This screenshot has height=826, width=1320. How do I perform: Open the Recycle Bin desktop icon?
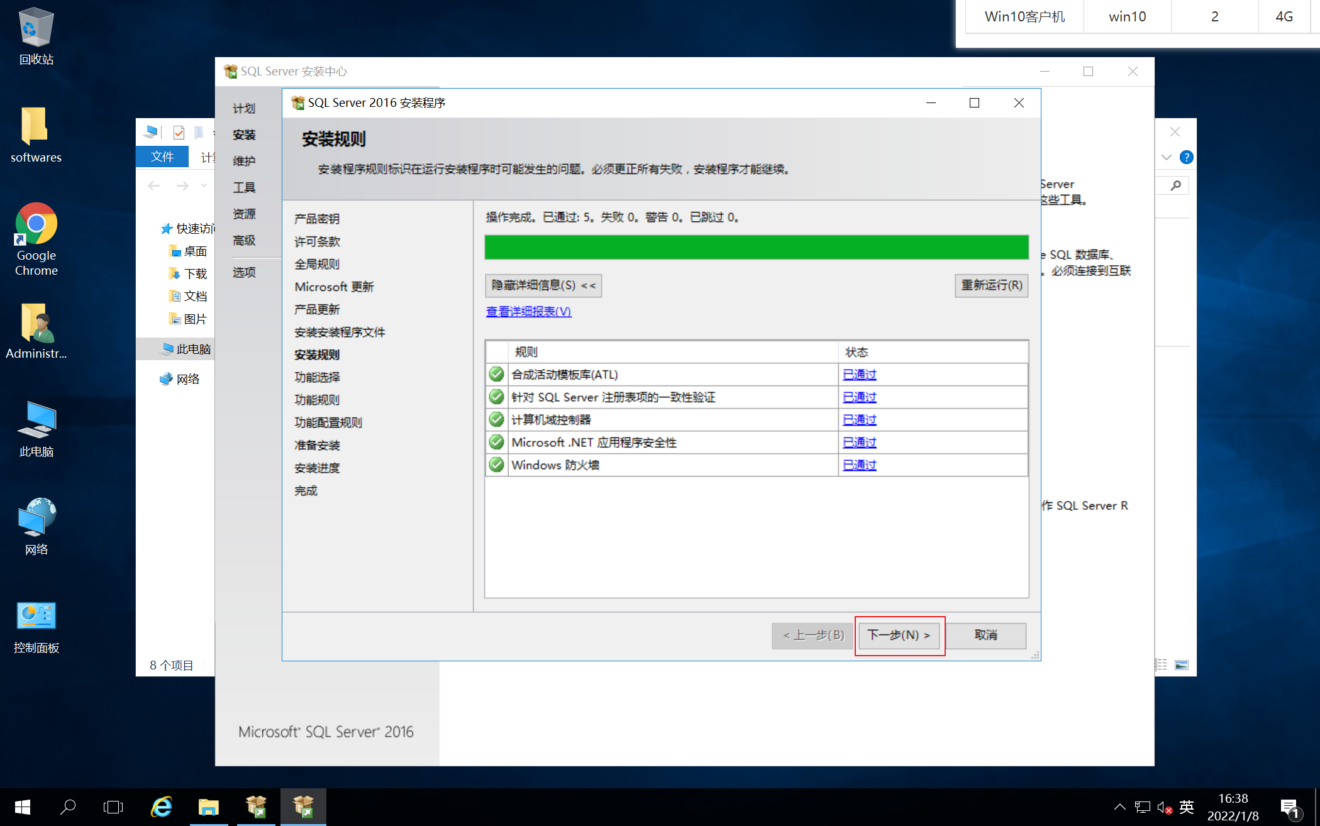pos(36,36)
